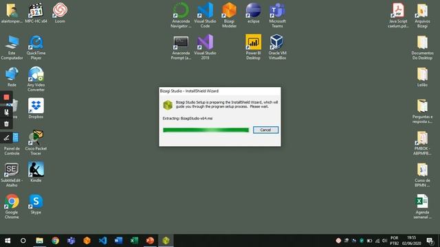Open the Curso de BPMN folder
Screen dimensions: 440x247
(x=422, y=175)
